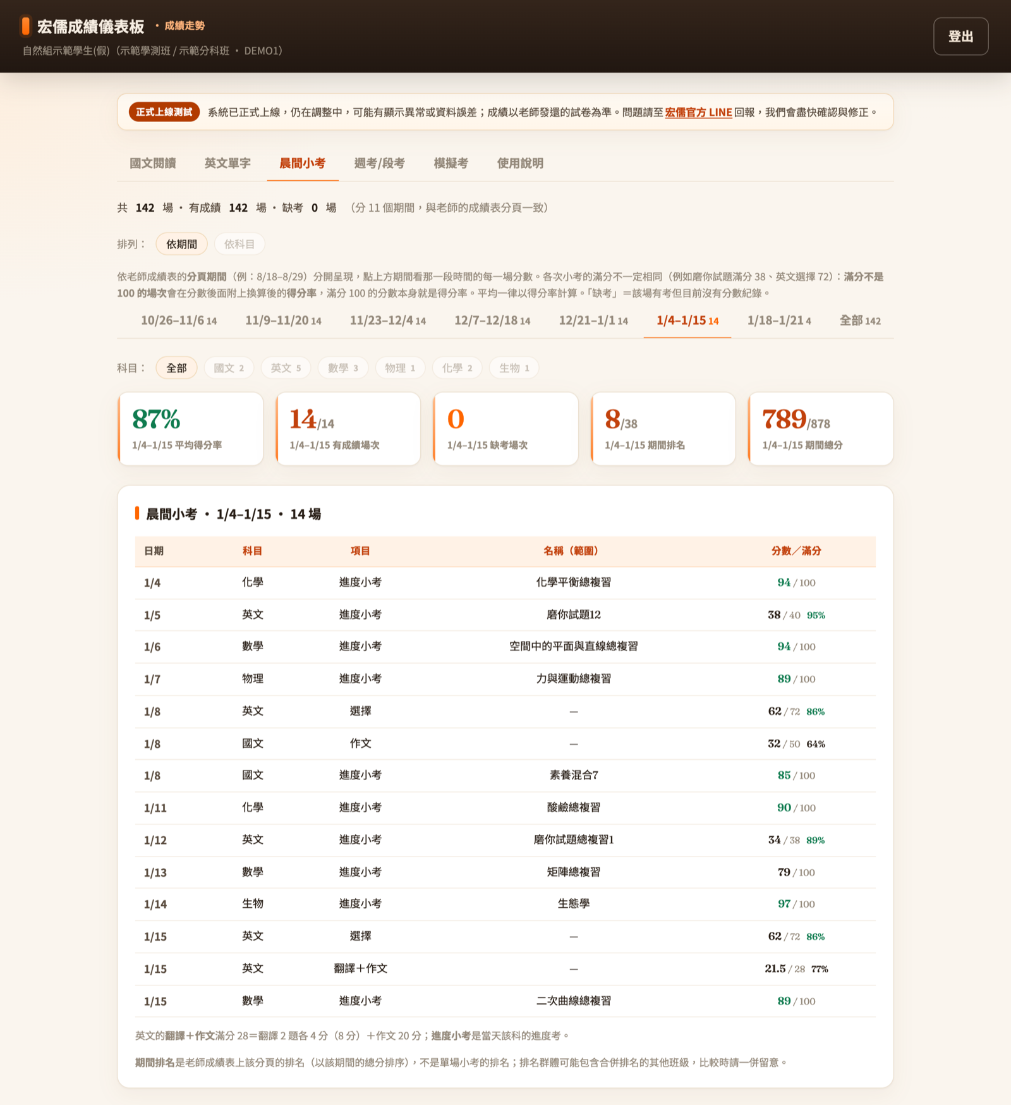Image resolution: width=1011 pixels, height=1105 pixels.
Task: Switch to the 英文單字 tab
Action: coord(227,163)
